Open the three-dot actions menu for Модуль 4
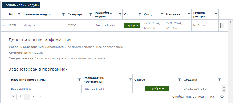 click(222, 25)
